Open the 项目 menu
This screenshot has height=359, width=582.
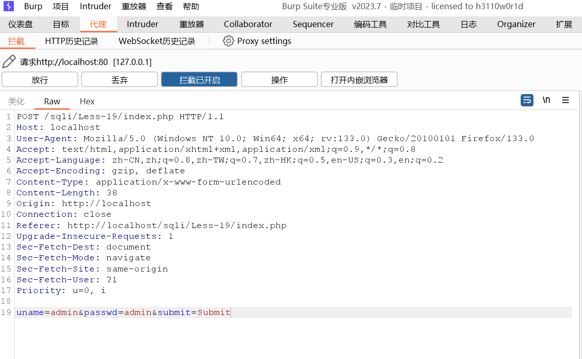[60, 6]
